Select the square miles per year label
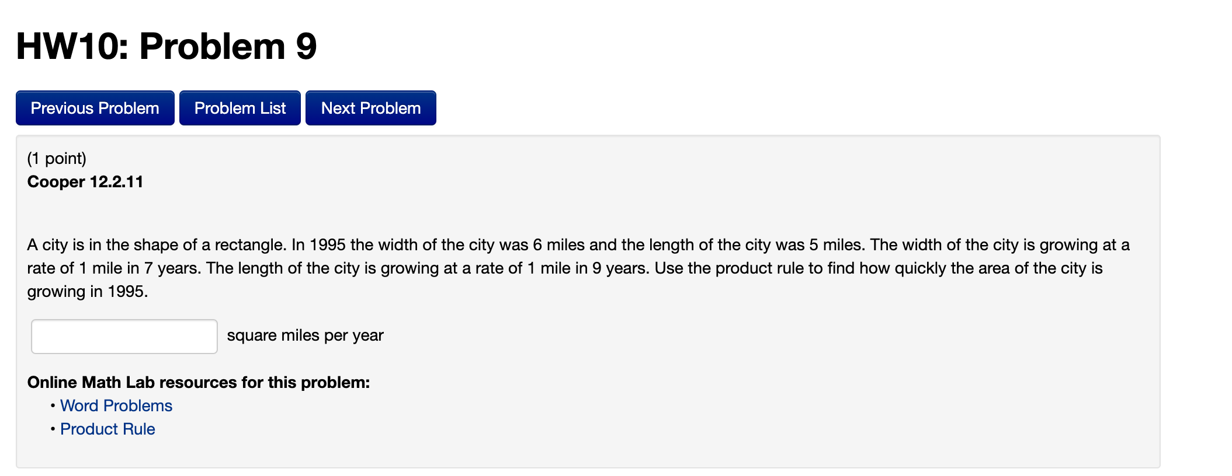Image resolution: width=1232 pixels, height=476 pixels. 305,335
